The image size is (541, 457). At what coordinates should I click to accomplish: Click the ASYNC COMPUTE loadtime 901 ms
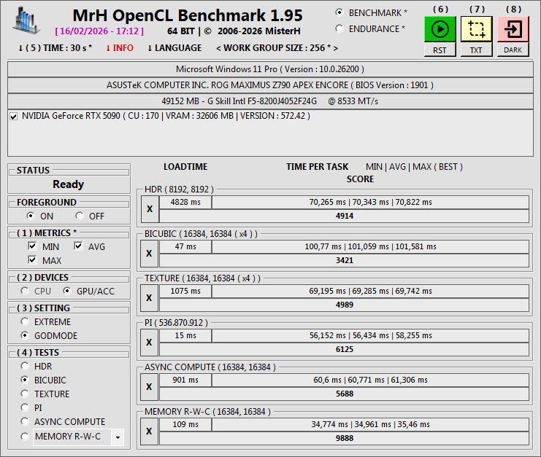click(185, 380)
